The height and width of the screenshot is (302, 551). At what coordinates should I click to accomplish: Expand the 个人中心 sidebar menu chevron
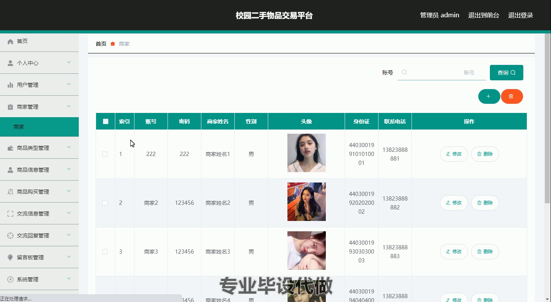point(69,62)
